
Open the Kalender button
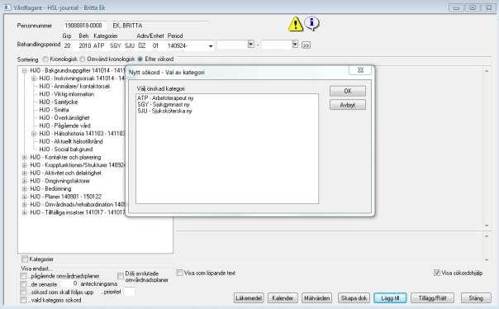[x=283, y=298]
